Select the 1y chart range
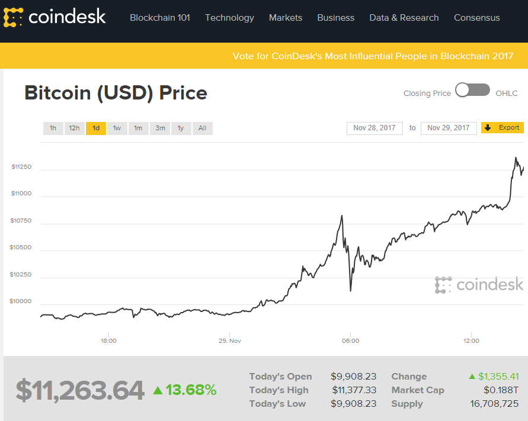 (x=181, y=128)
